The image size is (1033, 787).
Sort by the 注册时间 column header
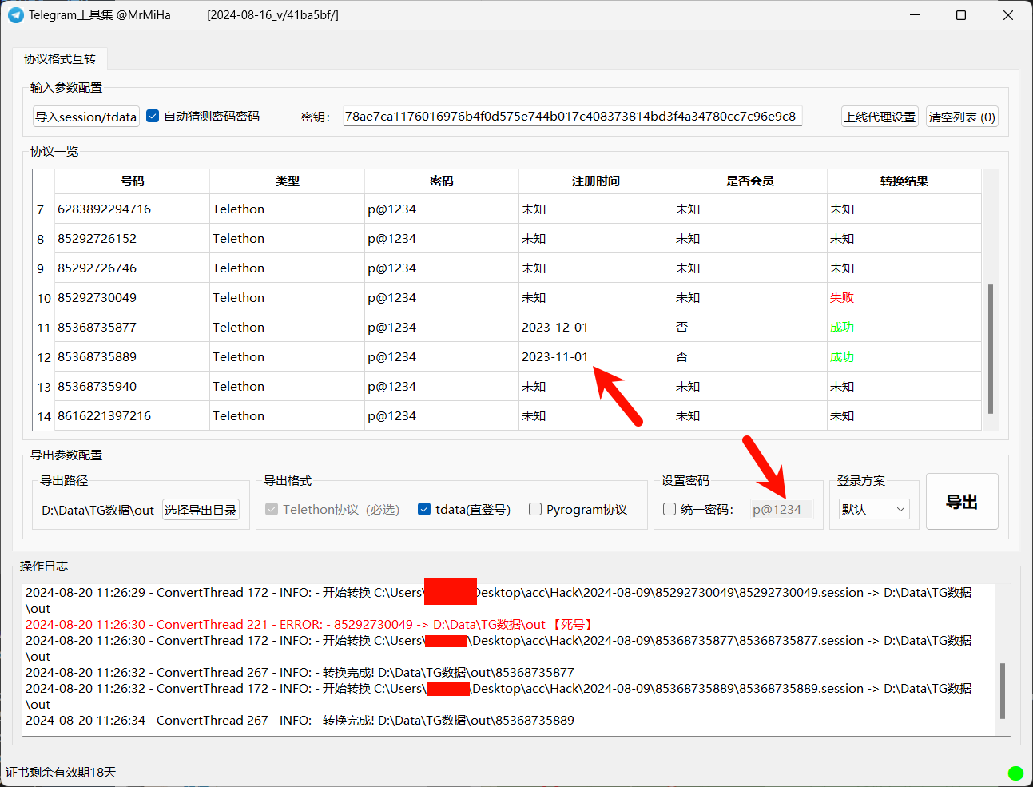coord(595,181)
